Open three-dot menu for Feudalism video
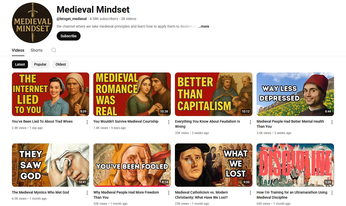The image size is (346, 206). pos(250,122)
